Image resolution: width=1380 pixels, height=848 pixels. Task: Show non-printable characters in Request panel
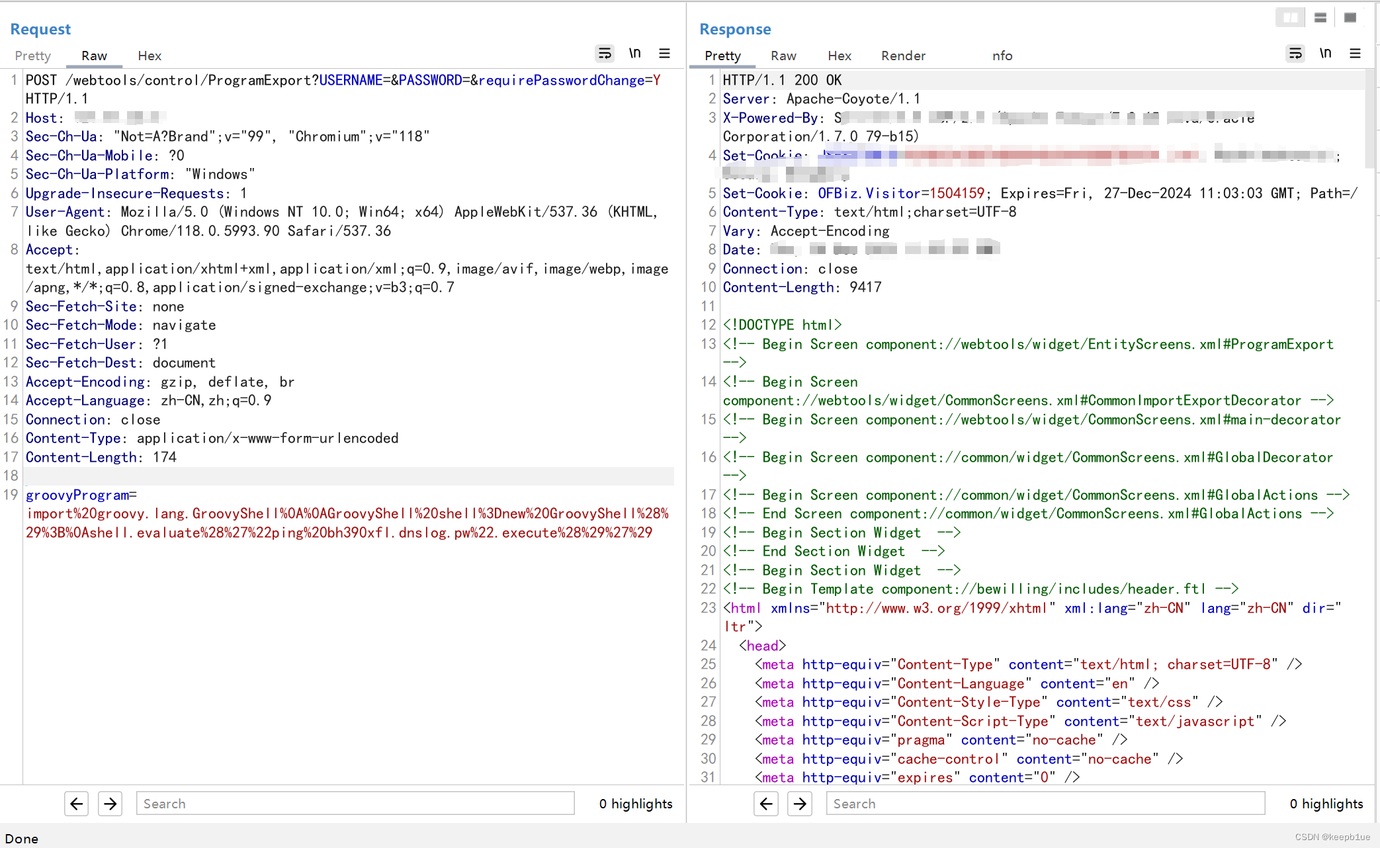(x=635, y=54)
